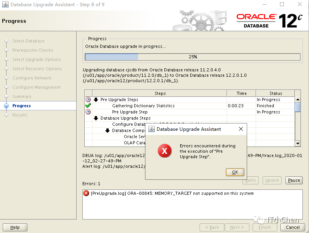Click the Time column header
The width and height of the screenshot is (309, 233).
[x=241, y=93]
